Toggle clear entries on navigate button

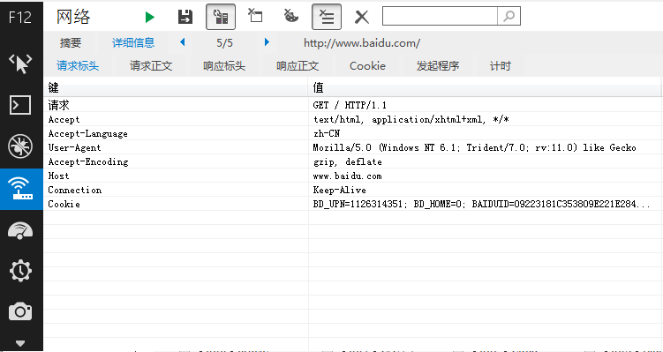[327, 17]
